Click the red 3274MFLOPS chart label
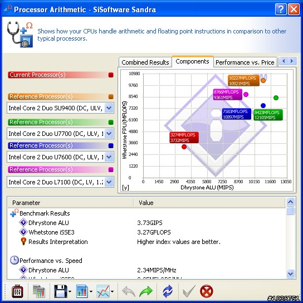The height and width of the screenshot is (303, 303). 184,138
